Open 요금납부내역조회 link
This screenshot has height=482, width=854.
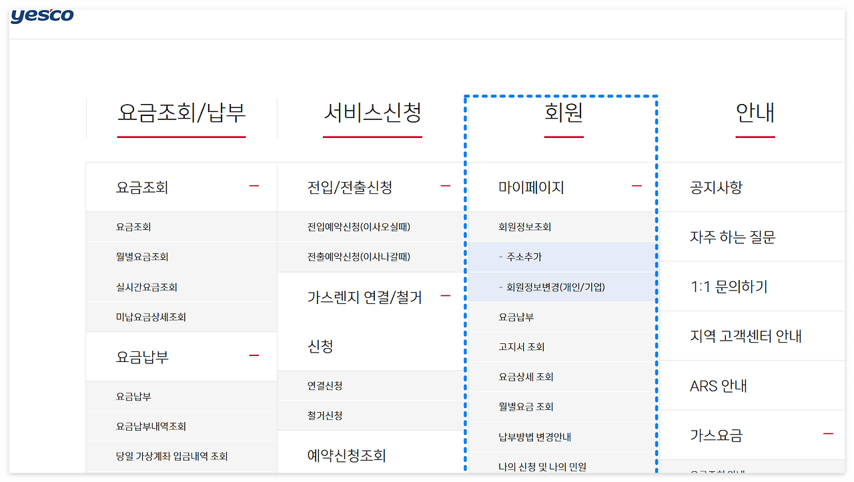151,427
